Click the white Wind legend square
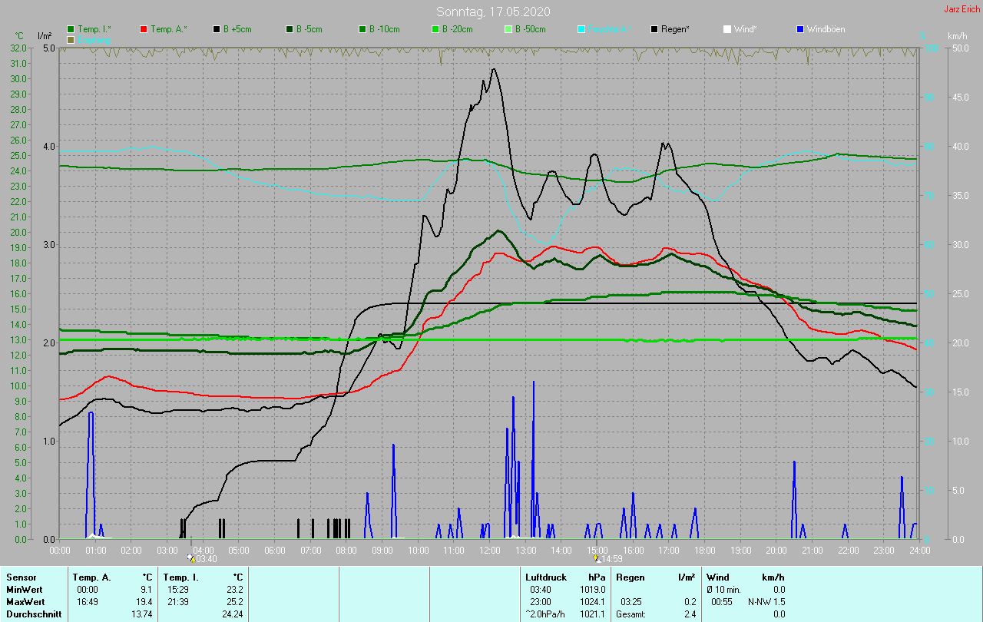The height and width of the screenshot is (622, 983). click(726, 29)
